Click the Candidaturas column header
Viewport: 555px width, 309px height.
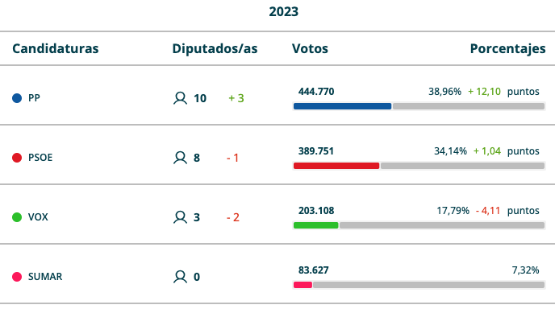pos(56,48)
